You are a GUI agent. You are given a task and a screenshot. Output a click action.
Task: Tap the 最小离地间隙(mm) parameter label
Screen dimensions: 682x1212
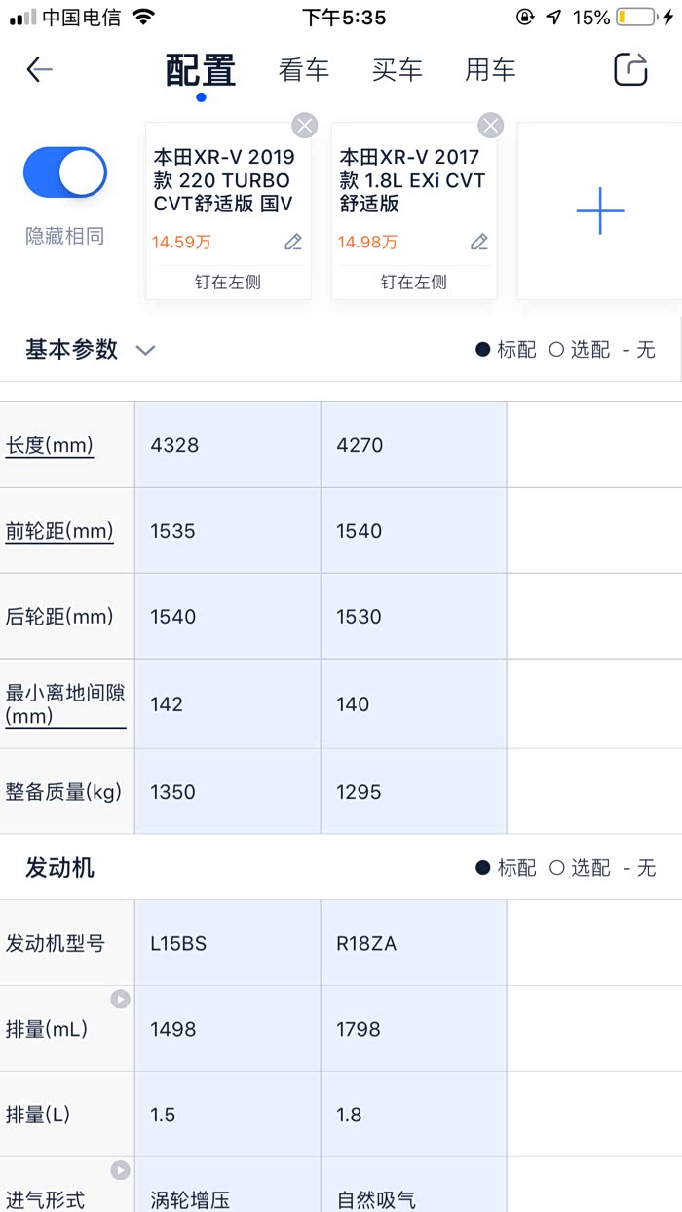pos(65,704)
